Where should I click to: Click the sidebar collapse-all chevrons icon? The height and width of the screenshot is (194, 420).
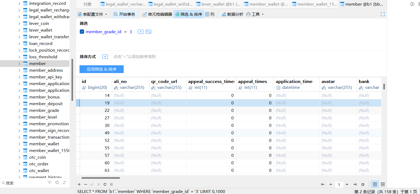(x=65, y=182)
